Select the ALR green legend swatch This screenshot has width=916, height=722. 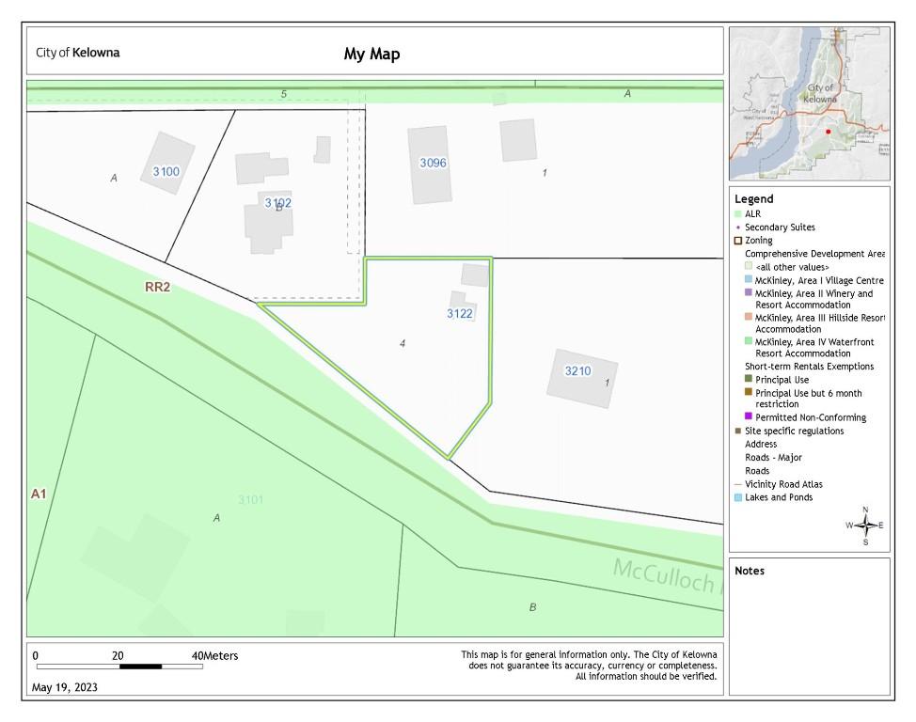coord(738,214)
